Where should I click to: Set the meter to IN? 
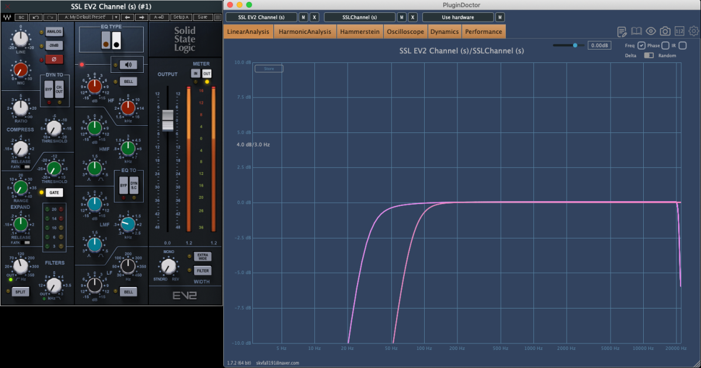[196, 73]
